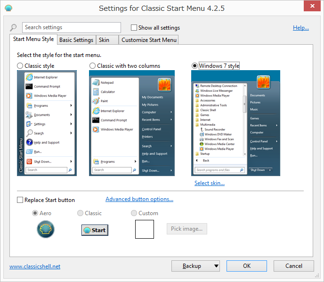Click the Settings icon in Classic preview

(x=29, y=124)
